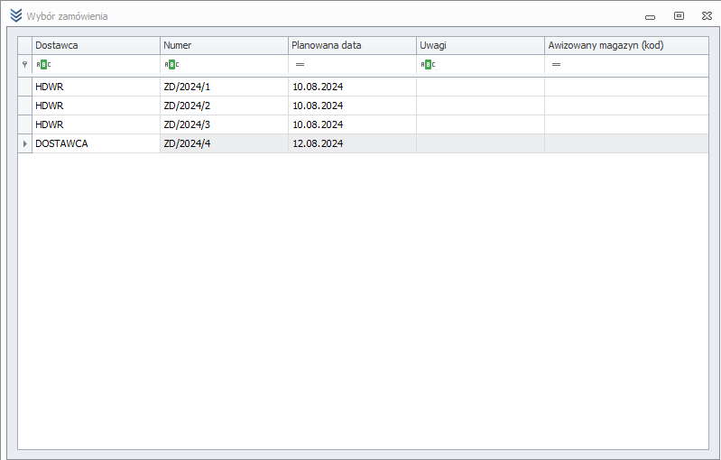Sort by Dostawca column header

click(96, 45)
